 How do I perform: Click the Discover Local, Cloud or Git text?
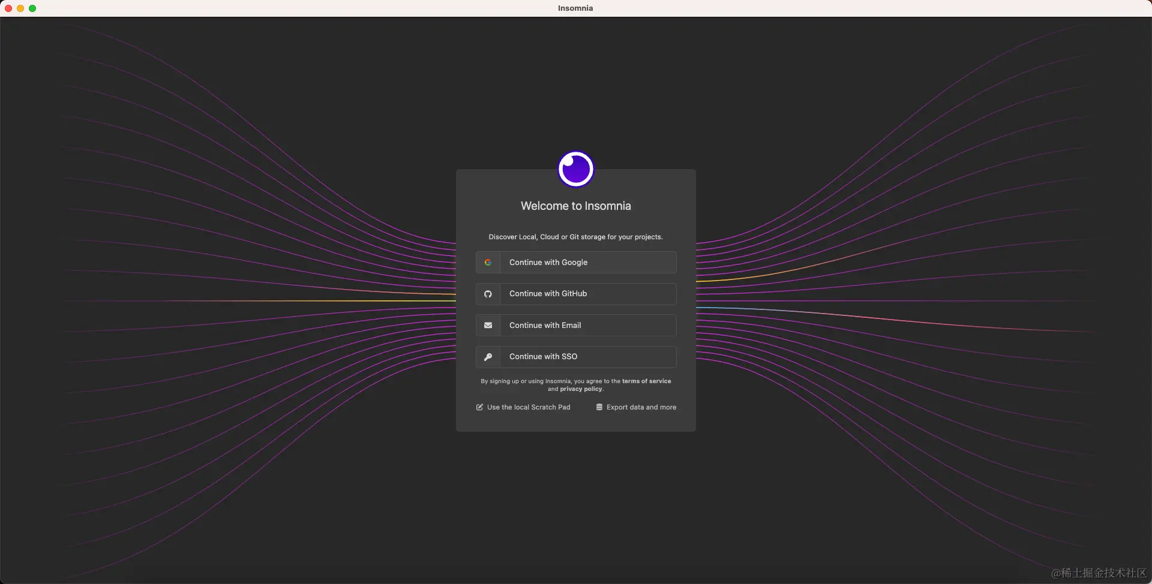click(x=576, y=237)
